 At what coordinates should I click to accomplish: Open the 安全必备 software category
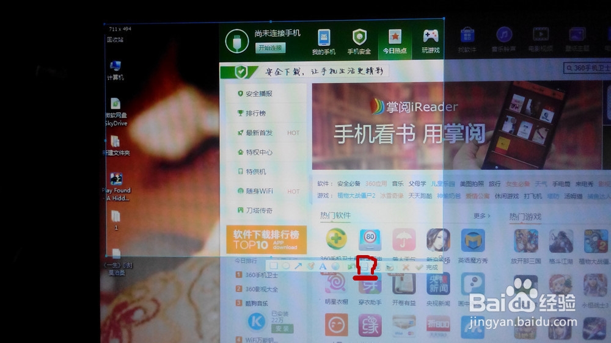click(349, 183)
